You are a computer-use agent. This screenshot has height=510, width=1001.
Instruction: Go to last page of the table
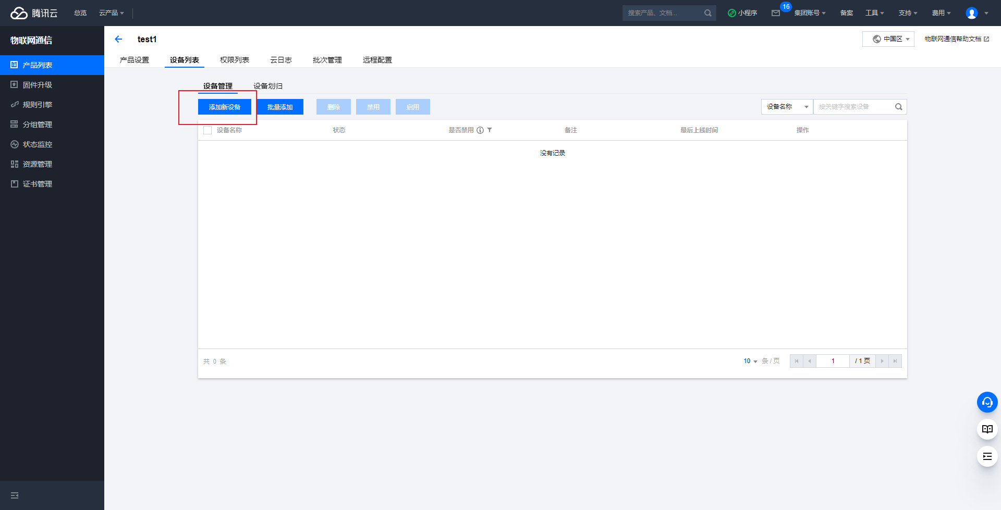click(x=895, y=361)
